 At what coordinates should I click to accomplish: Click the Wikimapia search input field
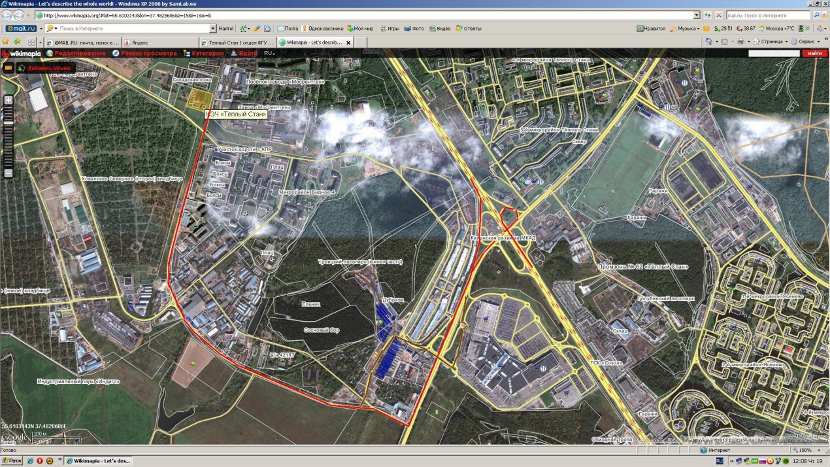pyautogui.click(x=774, y=53)
